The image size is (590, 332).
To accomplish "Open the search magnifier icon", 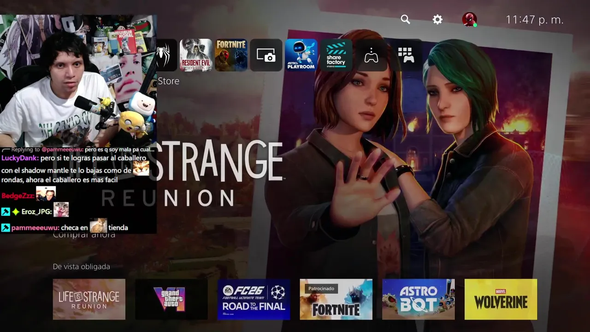I will [405, 19].
